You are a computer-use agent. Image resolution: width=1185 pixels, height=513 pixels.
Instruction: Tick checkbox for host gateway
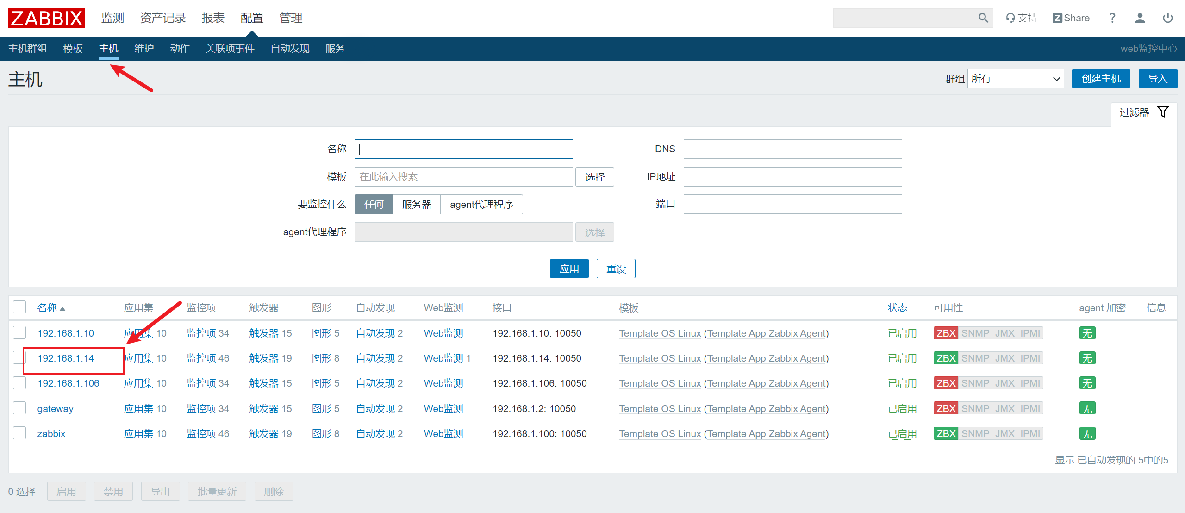[x=19, y=408]
